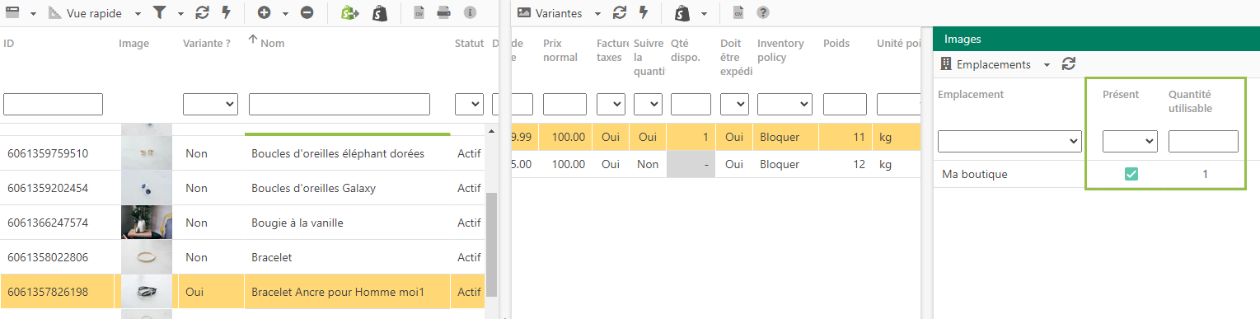Open the Variante ? filter dropdown
Screen dimensions: 1260x319
(210, 105)
